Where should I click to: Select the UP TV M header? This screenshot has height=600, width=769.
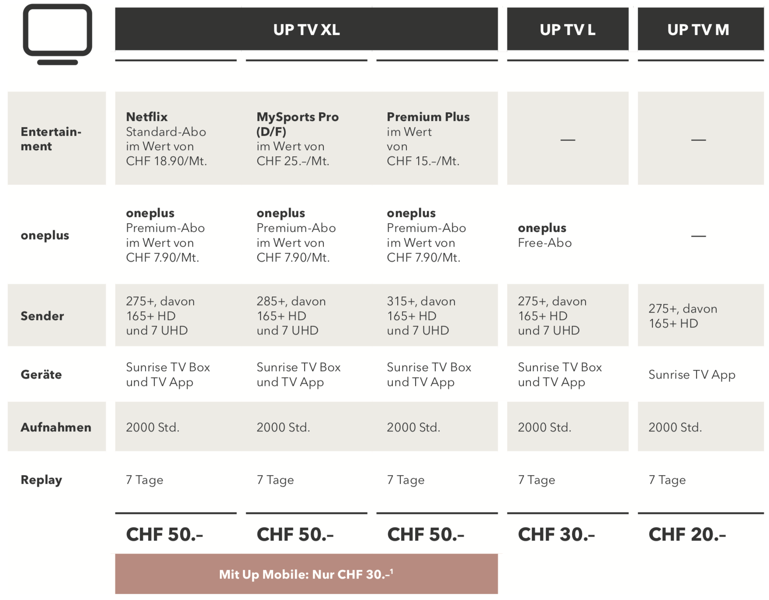click(698, 29)
